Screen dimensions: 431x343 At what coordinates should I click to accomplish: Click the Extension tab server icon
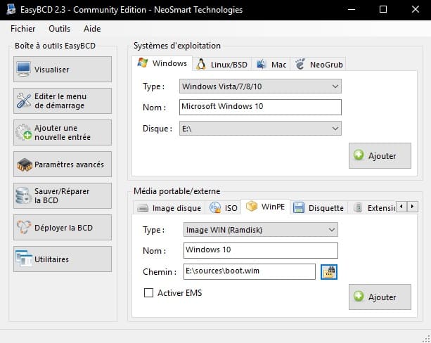click(357, 207)
